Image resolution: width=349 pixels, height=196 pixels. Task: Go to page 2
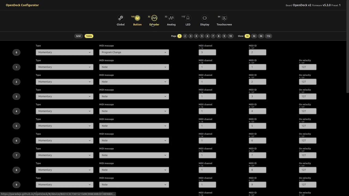coord(185,36)
